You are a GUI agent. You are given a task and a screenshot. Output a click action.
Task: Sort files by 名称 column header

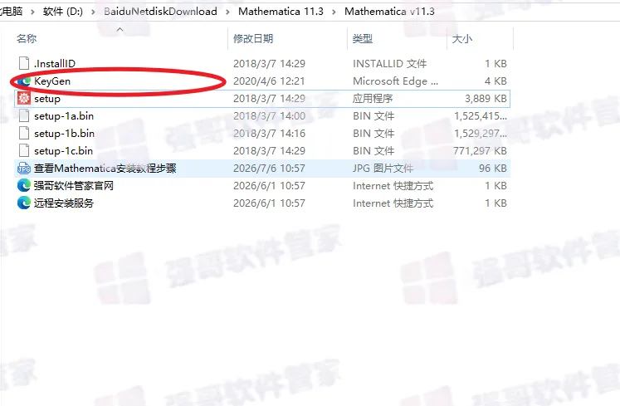(x=27, y=38)
